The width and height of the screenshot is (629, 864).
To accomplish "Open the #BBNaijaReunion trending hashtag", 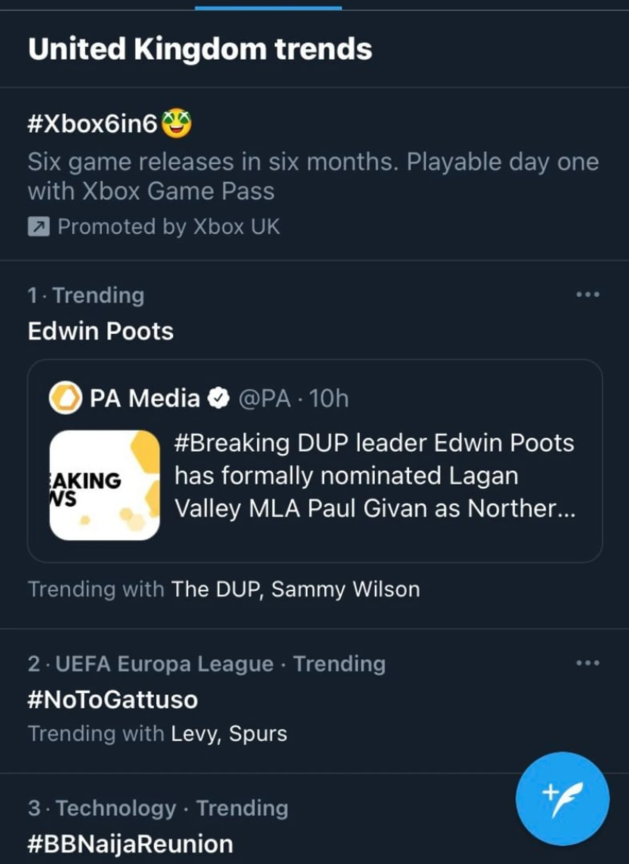I will coord(130,844).
